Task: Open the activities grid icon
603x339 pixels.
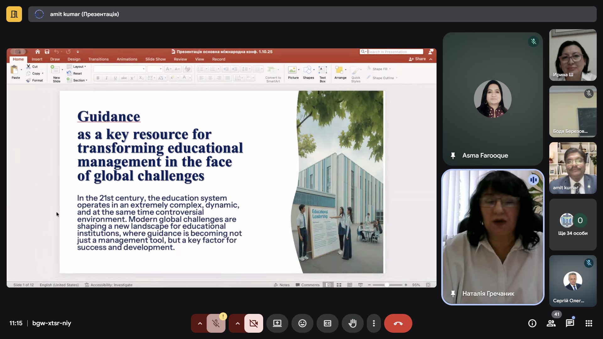Action: tap(589, 323)
